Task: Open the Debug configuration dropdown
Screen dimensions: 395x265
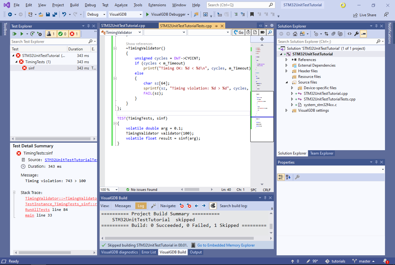Action: [x=96, y=14]
